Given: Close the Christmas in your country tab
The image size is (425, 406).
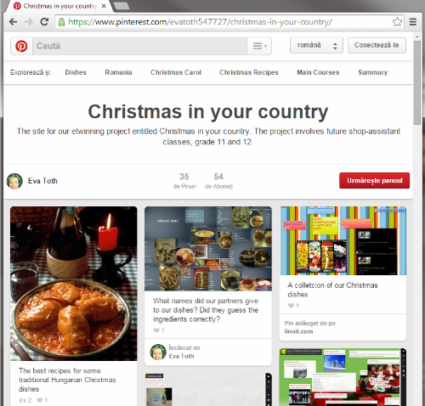Looking at the screenshot, I should point(104,6).
